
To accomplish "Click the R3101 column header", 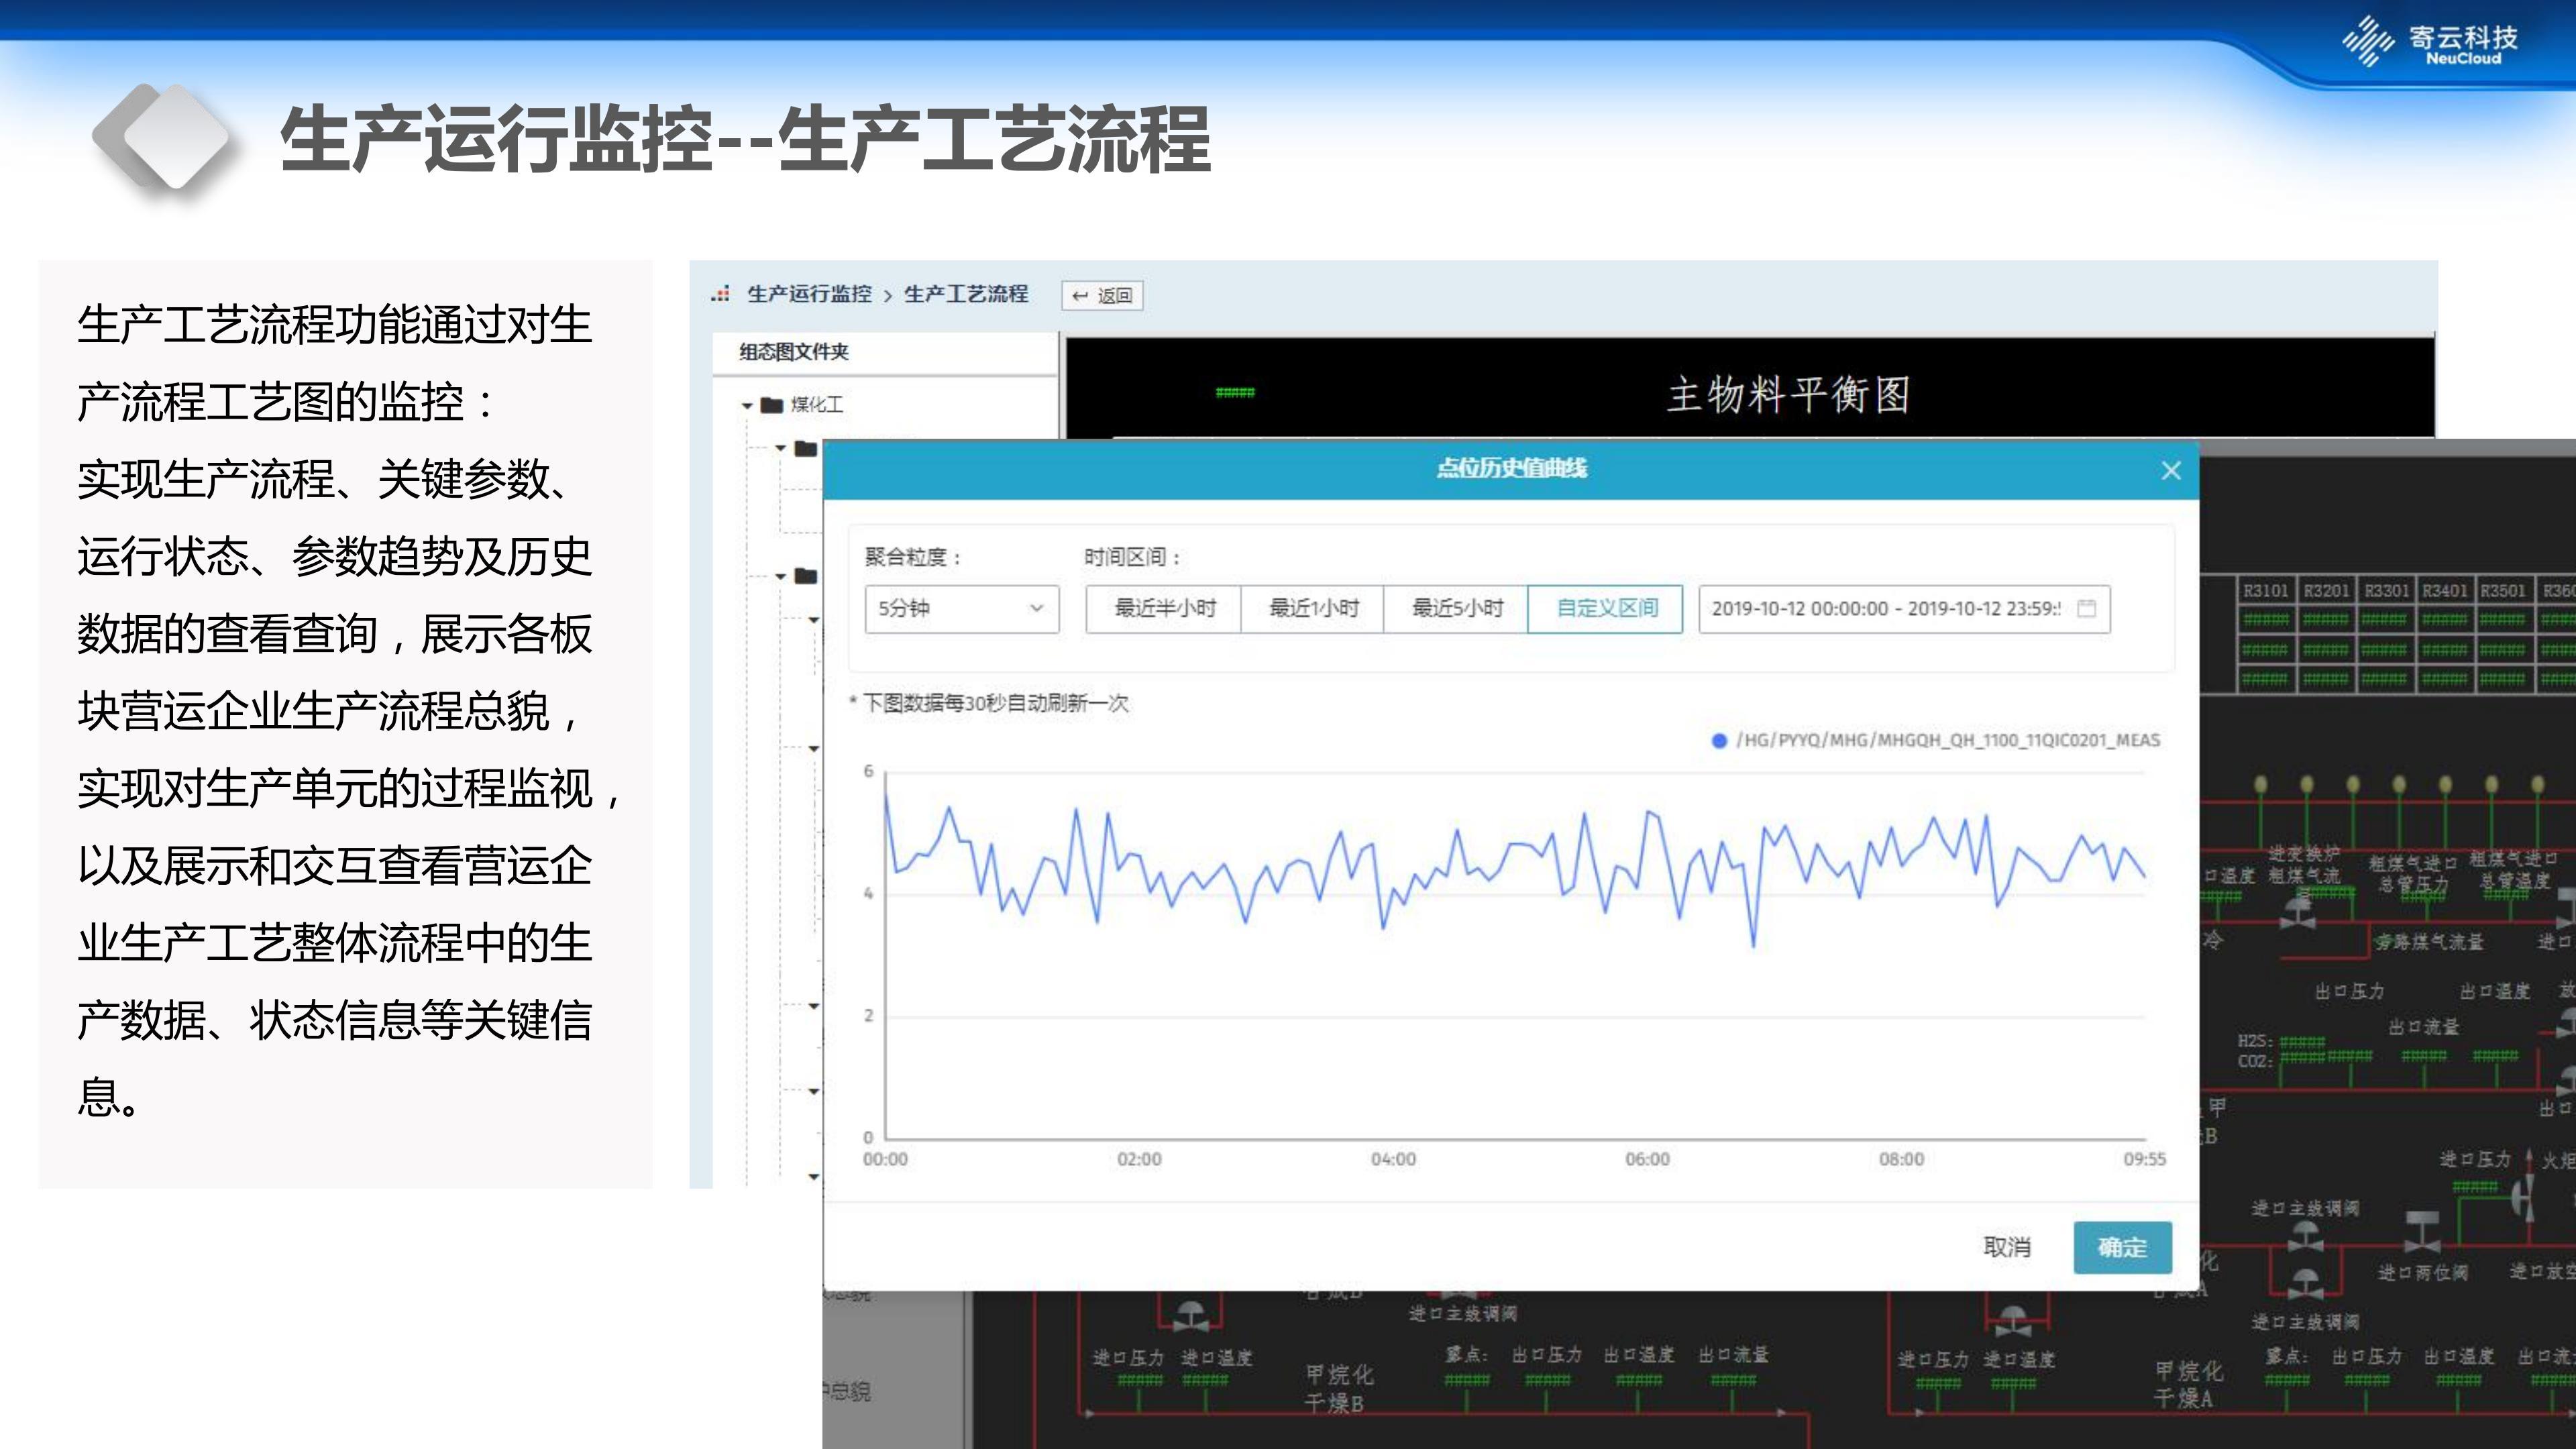I will 2265,591.
